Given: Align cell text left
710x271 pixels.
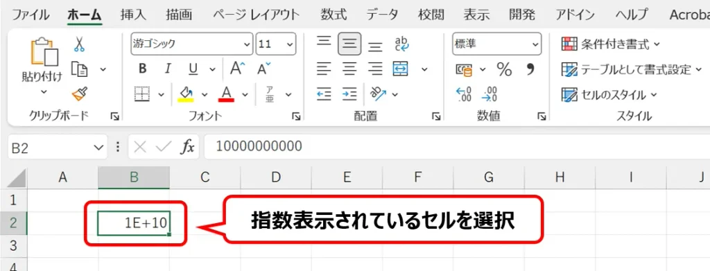Looking at the screenshot, I should click(x=324, y=69).
